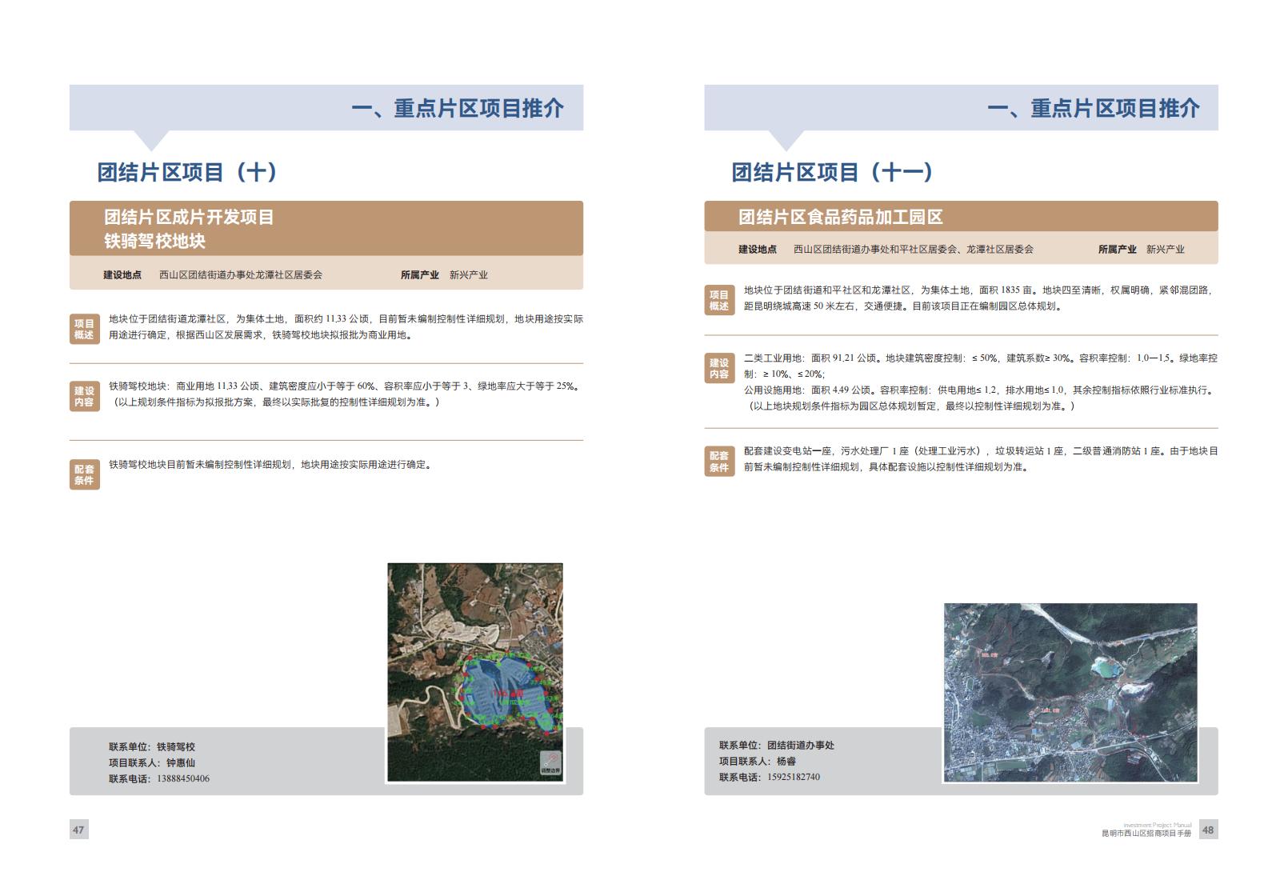The width and height of the screenshot is (1288, 880).
Task: Click the 建设地点 label on page 48
Action: coord(758,249)
